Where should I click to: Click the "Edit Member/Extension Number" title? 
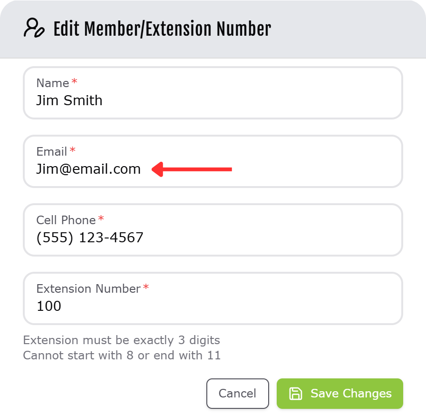point(162,29)
